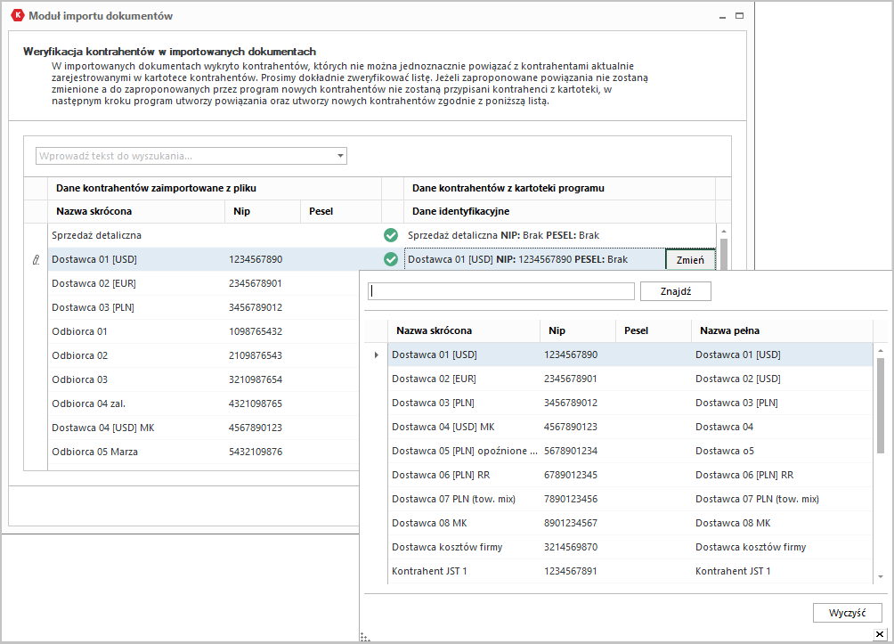Choose 'Dostawca 08 MK' short name in popup
Image resolution: width=894 pixels, height=644 pixels.
pos(429,523)
